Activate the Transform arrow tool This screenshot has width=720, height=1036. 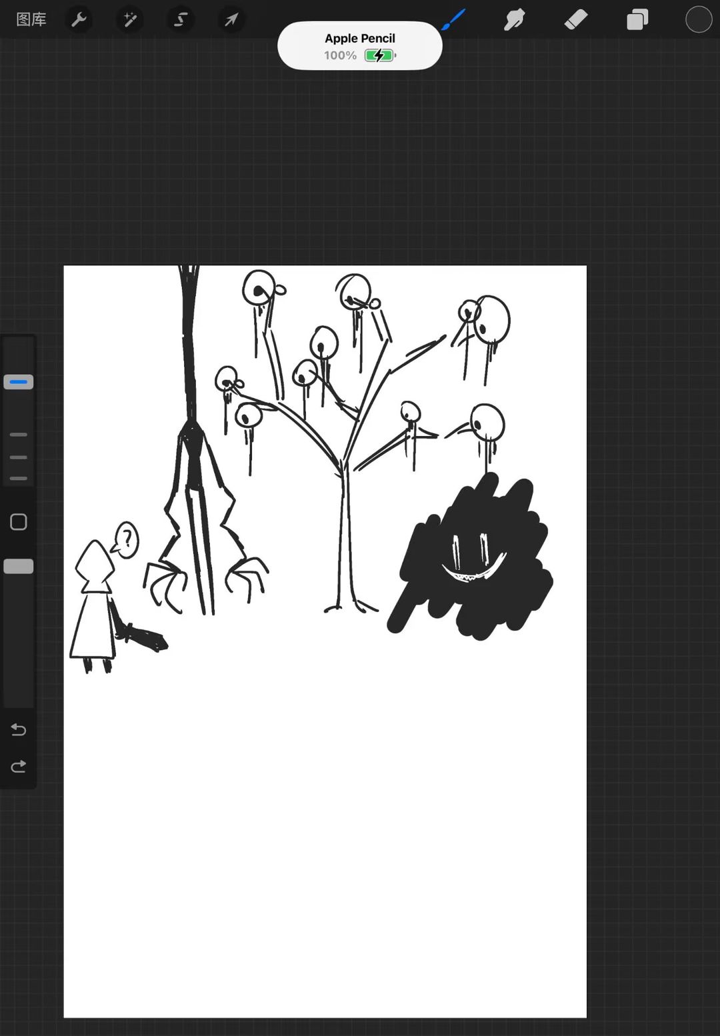pyautogui.click(x=231, y=20)
